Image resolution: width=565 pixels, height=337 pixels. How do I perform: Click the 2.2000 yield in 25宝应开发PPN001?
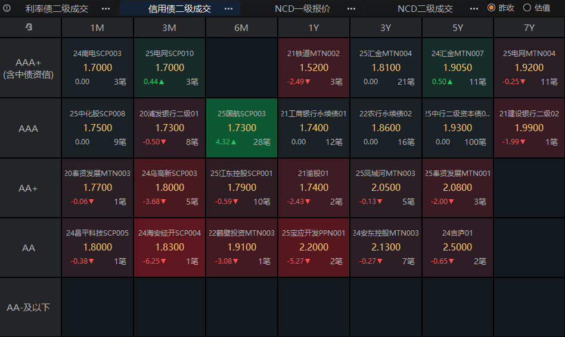coord(313,247)
